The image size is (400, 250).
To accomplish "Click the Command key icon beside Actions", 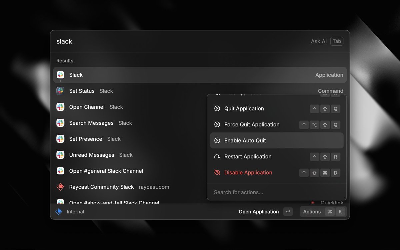I will click(330, 212).
